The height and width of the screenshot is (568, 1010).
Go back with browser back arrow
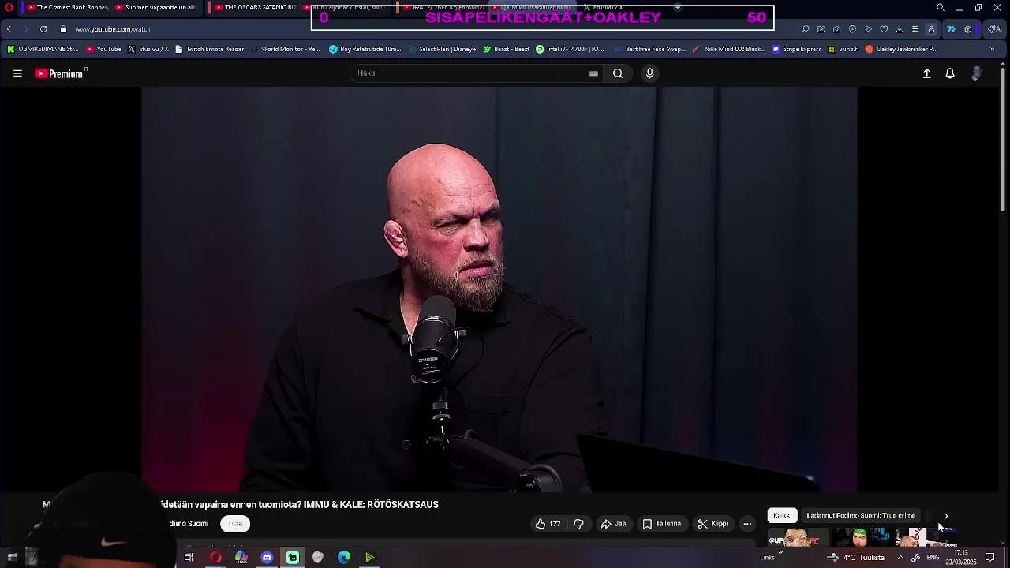point(9,29)
